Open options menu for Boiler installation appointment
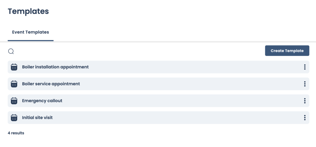The width and height of the screenshot is (316, 147). 305,67
